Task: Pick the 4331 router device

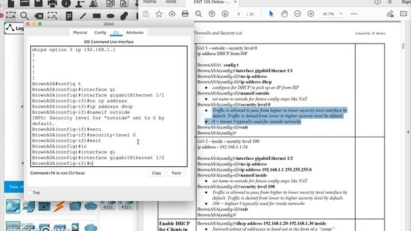Action: coord(108,205)
